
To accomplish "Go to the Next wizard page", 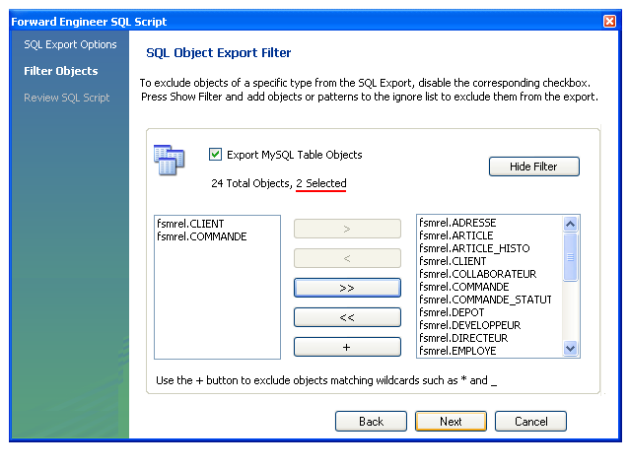I will tap(451, 421).
